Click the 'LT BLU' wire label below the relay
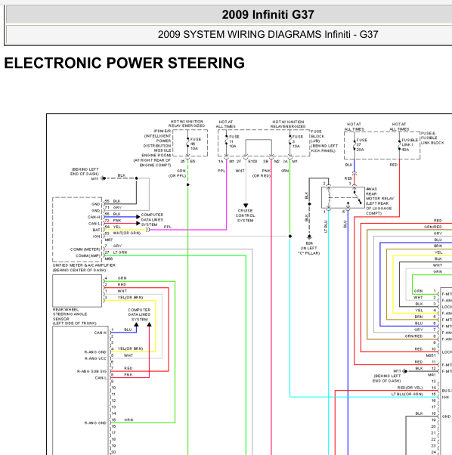Screen dimensions: 452x455 (x=326, y=227)
